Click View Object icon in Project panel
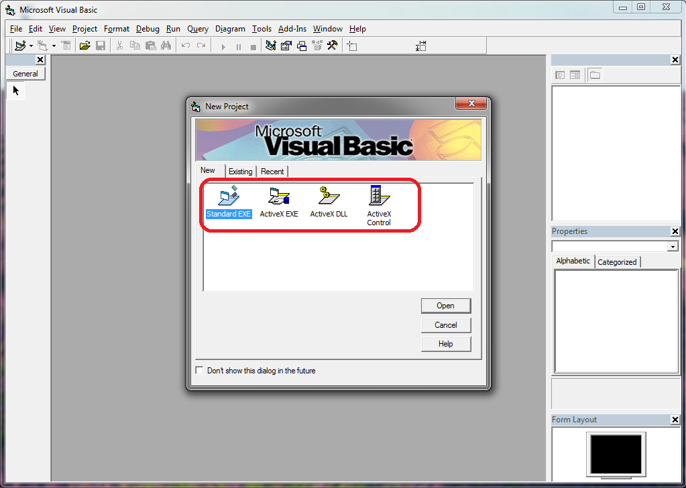The image size is (686, 488). point(575,75)
